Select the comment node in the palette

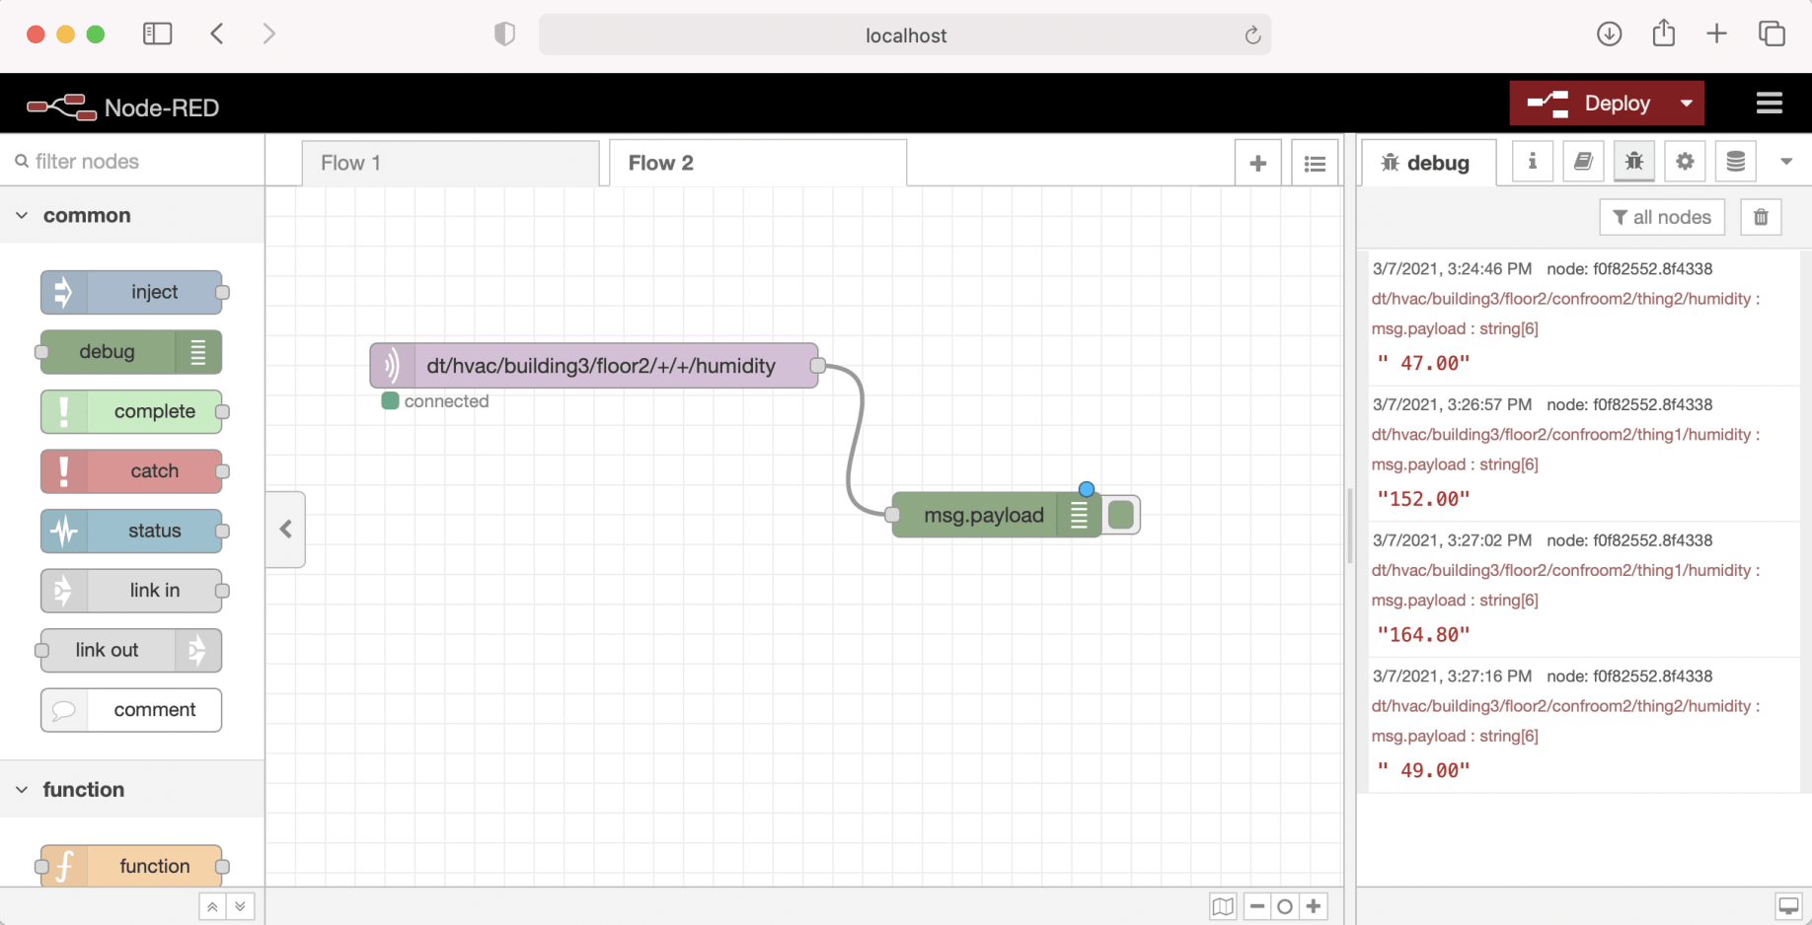click(131, 710)
